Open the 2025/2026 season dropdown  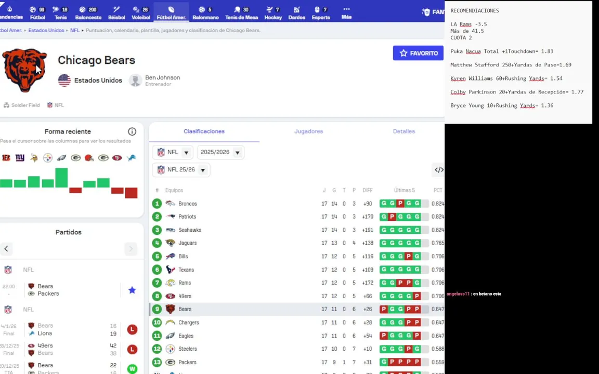click(220, 152)
